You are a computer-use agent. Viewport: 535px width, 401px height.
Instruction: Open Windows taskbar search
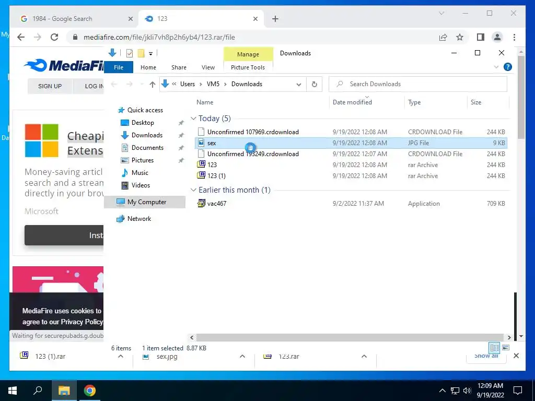pos(38,391)
